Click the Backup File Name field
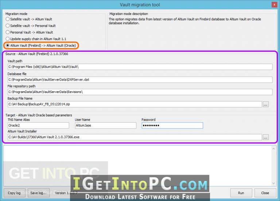This screenshot has height=201, width=280. pos(135,104)
